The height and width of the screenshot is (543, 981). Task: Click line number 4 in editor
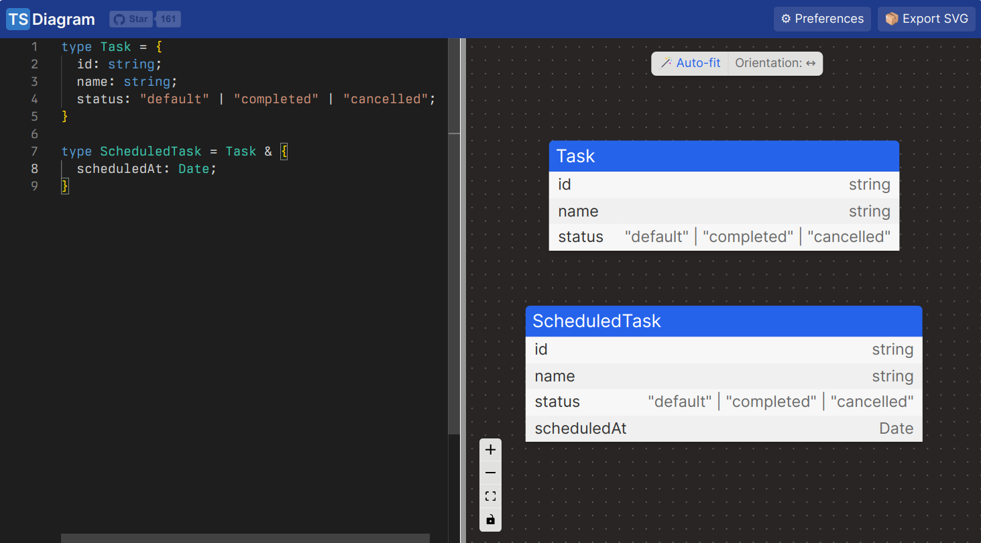pyautogui.click(x=34, y=99)
